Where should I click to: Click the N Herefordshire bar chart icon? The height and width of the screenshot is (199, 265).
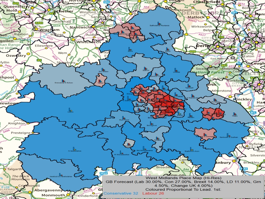pos(74,149)
